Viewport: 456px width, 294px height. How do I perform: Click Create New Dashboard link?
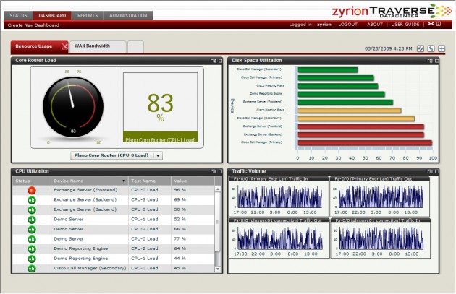click(x=33, y=25)
